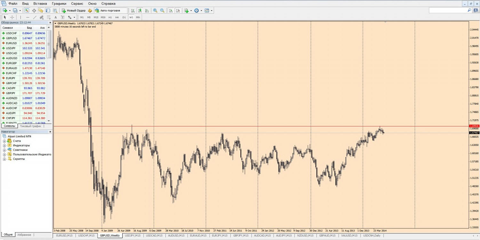480x240 pixels.
Task: Switch to the XAUUSD,M15 chart tab
Action: 349,236
